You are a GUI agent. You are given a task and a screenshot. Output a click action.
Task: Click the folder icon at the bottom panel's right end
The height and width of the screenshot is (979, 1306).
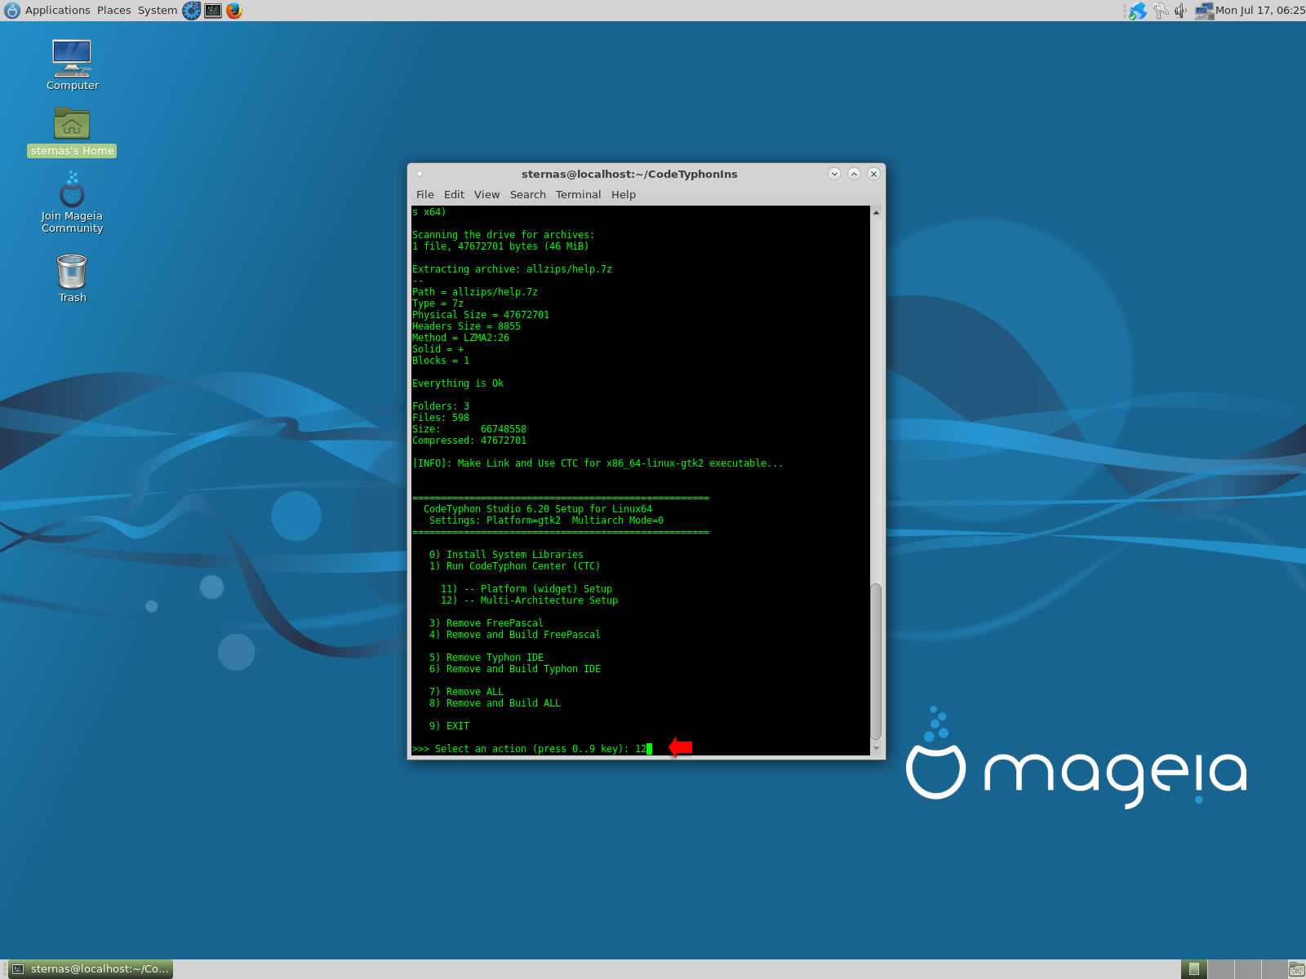pyautogui.click(x=1296, y=969)
